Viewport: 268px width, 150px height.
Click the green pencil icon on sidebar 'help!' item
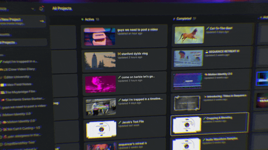tap(1, 62)
